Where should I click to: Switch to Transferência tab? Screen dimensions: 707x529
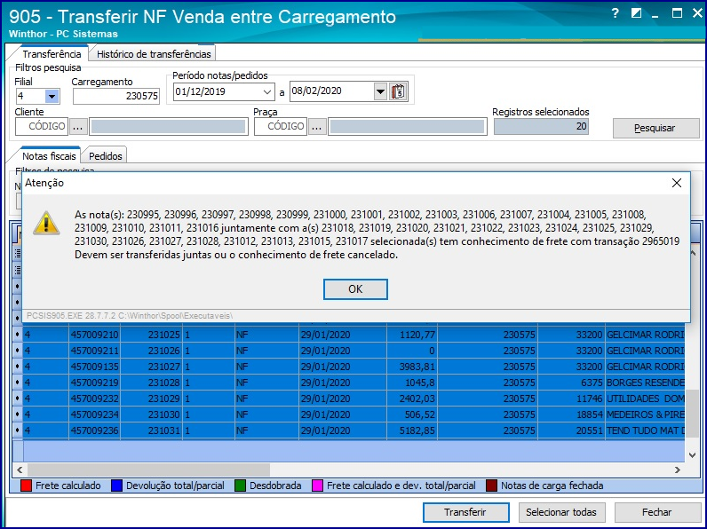(x=52, y=53)
